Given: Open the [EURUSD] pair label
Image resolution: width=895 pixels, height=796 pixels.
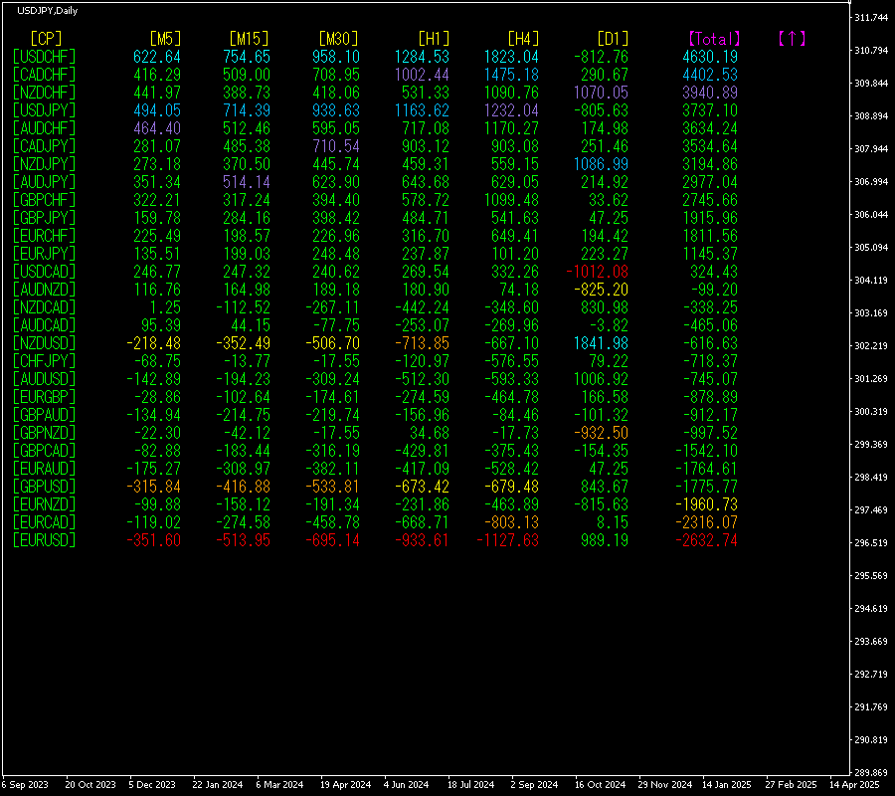Looking at the screenshot, I should click(x=45, y=540).
